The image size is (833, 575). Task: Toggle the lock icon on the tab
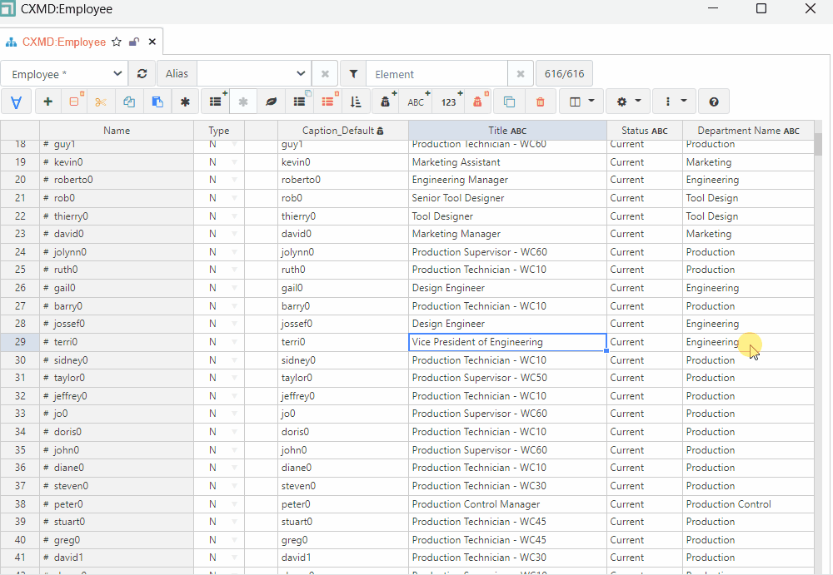coord(134,42)
